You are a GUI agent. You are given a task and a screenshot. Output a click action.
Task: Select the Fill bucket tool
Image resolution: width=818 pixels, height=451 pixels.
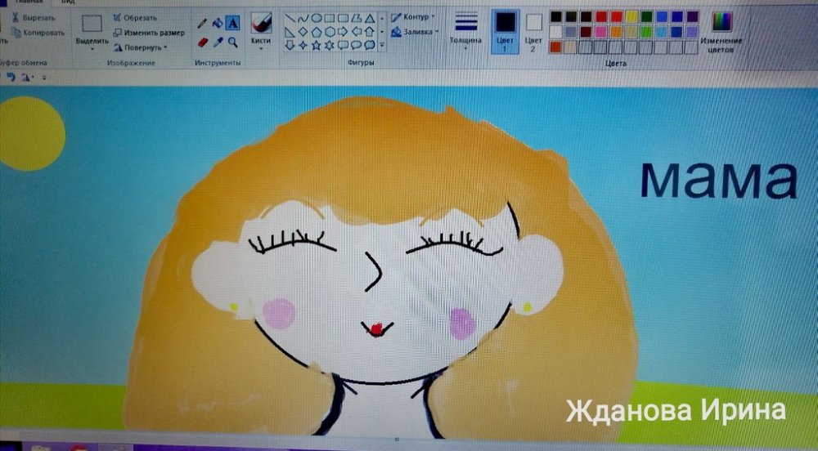[218, 23]
